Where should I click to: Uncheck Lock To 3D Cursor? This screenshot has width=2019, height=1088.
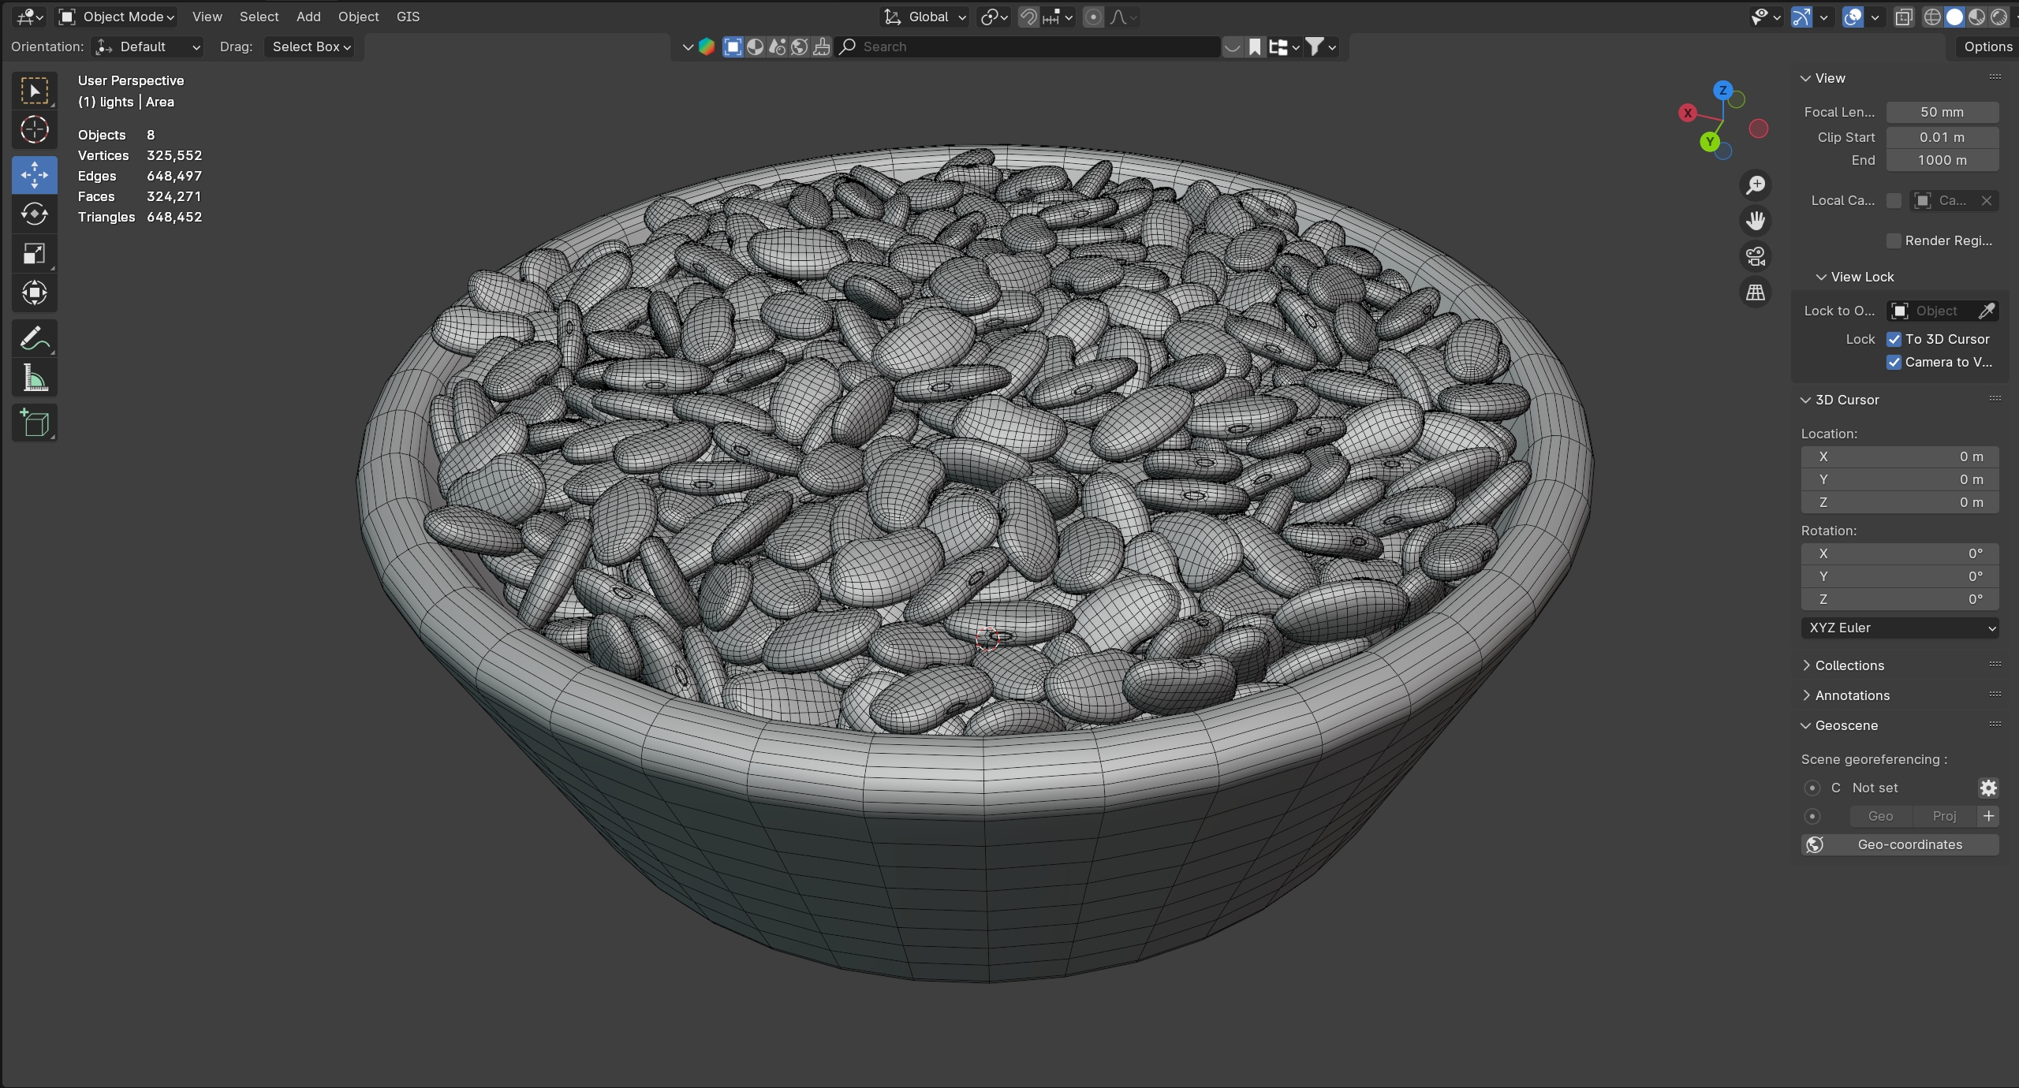(1894, 339)
